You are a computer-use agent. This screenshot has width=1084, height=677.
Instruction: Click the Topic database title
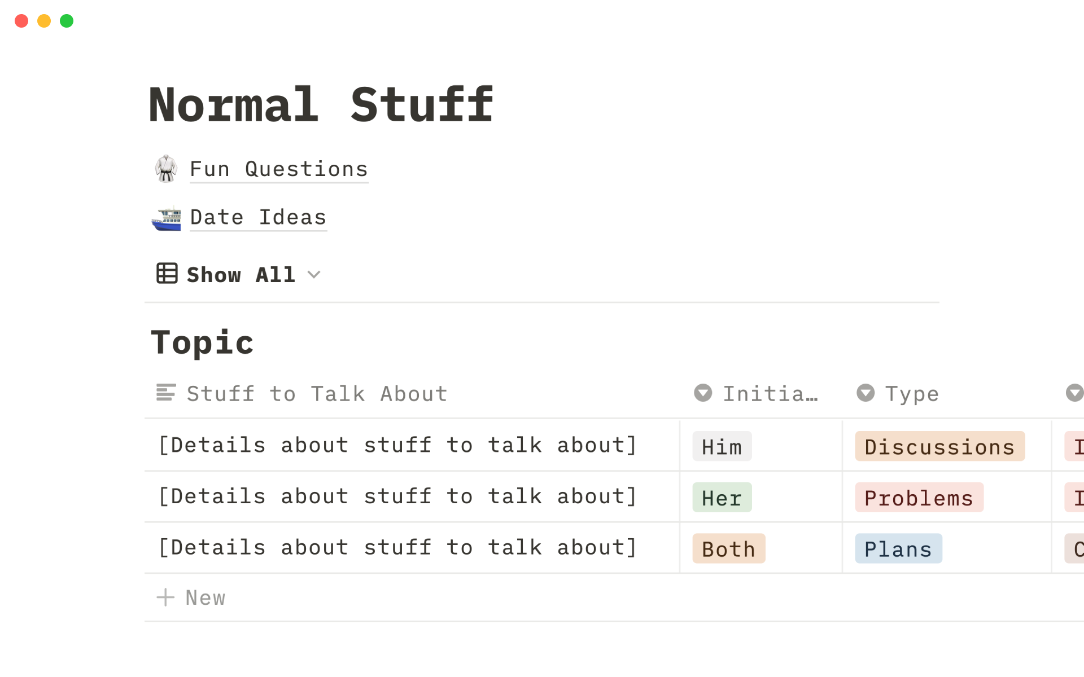pos(202,343)
